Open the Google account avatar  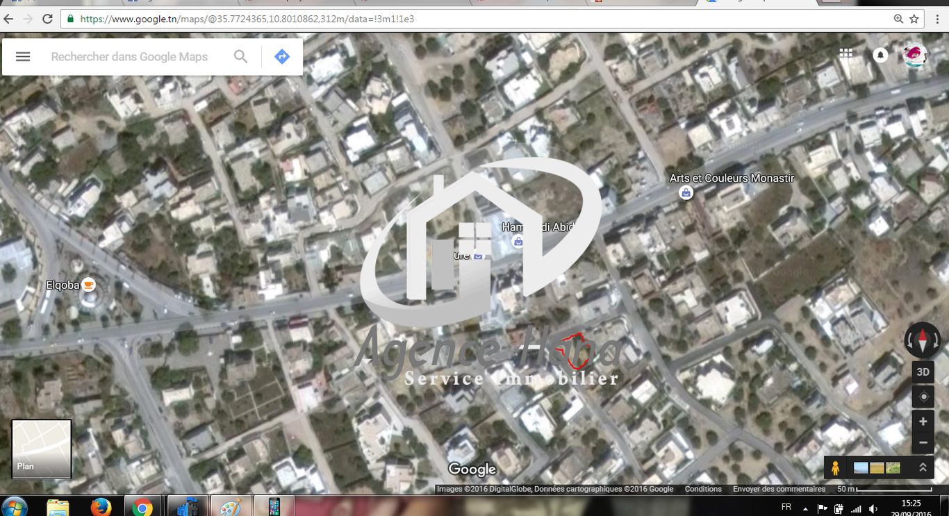(x=915, y=55)
